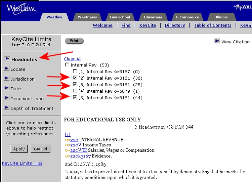Select the Date limit label
This screenshot has height=182, width=252.
coord(16,89)
